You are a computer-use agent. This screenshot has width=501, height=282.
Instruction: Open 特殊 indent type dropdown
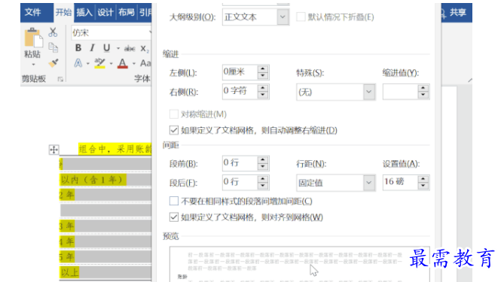point(336,92)
